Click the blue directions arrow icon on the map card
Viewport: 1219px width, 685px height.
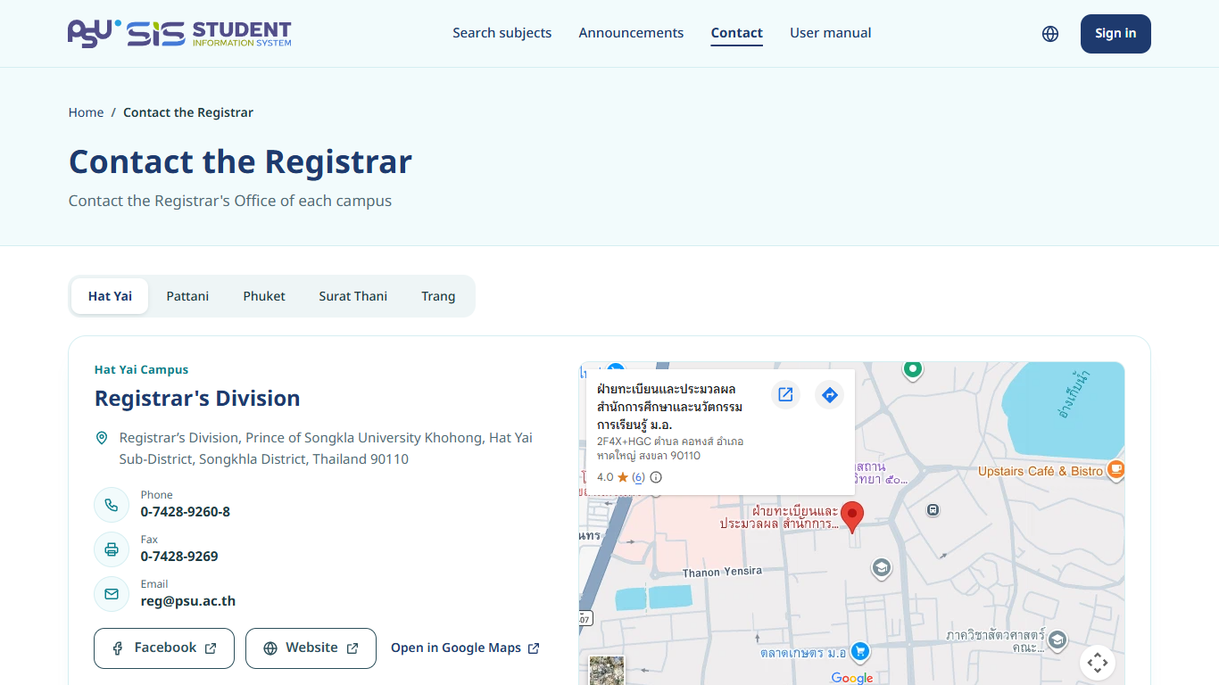coord(830,394)
